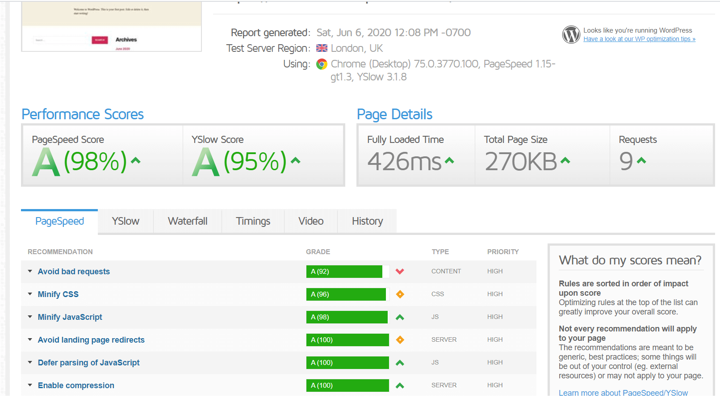
Task: Click green arrow next to PageSpeed Score
Action: point(136,161)
